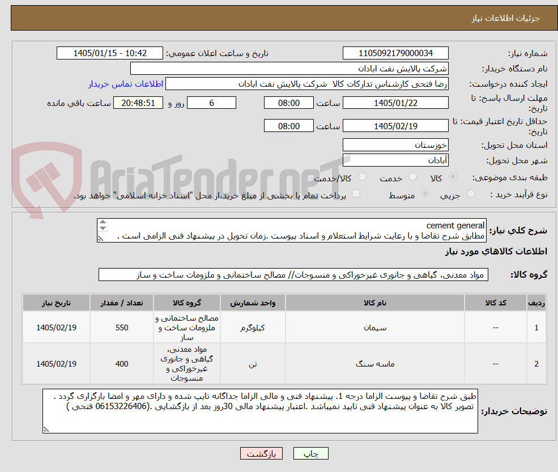Click the quantity cell 400
The height and width of the screenshot is (472, 558).
click(x=122, y=364)
